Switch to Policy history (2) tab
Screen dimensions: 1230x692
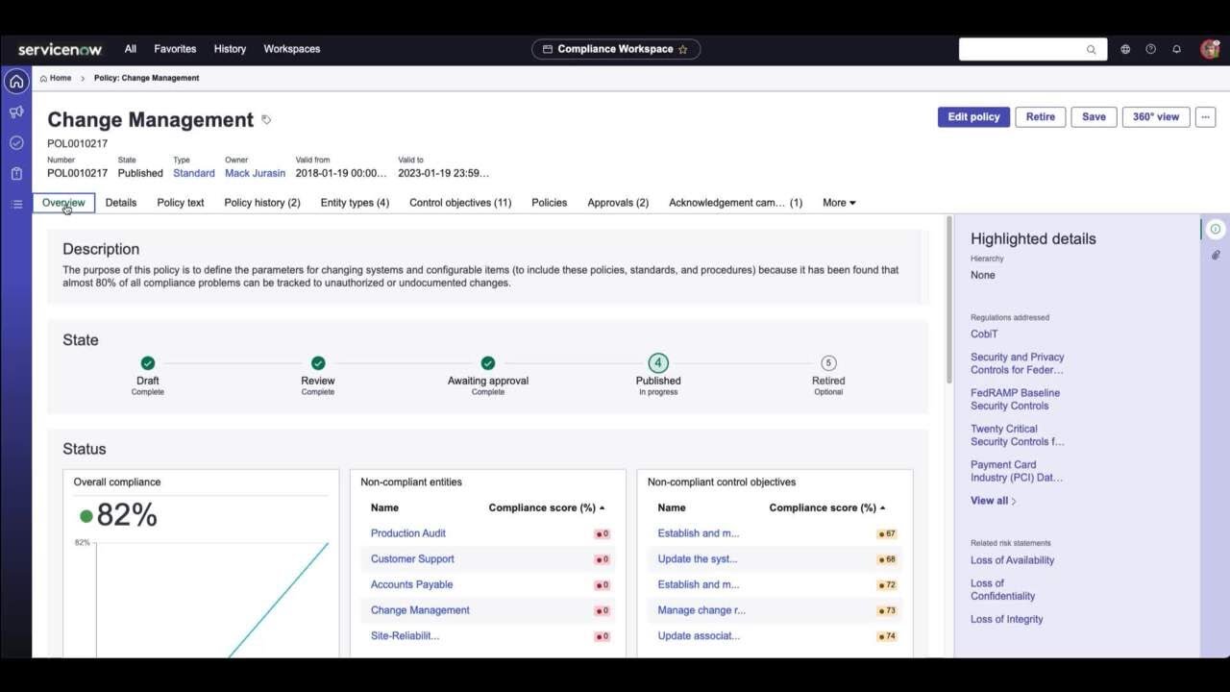262,203
